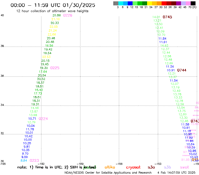
Task: Click the value 19.30 beside 0225
Action: tap(44, 68)
